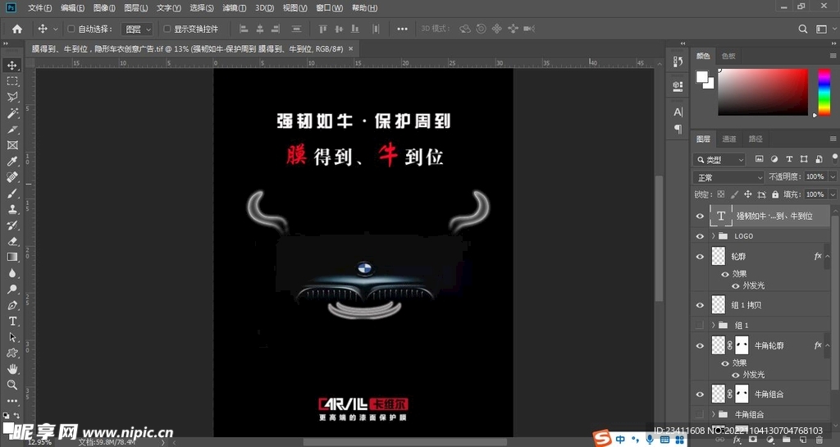This screenshot has width=840, height=447.
Task: Click the Sogou input method icon
Action: [x=602, y=439]
